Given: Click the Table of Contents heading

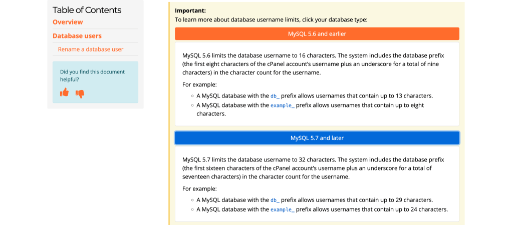Looking at the screenshot, I should 87,10.
